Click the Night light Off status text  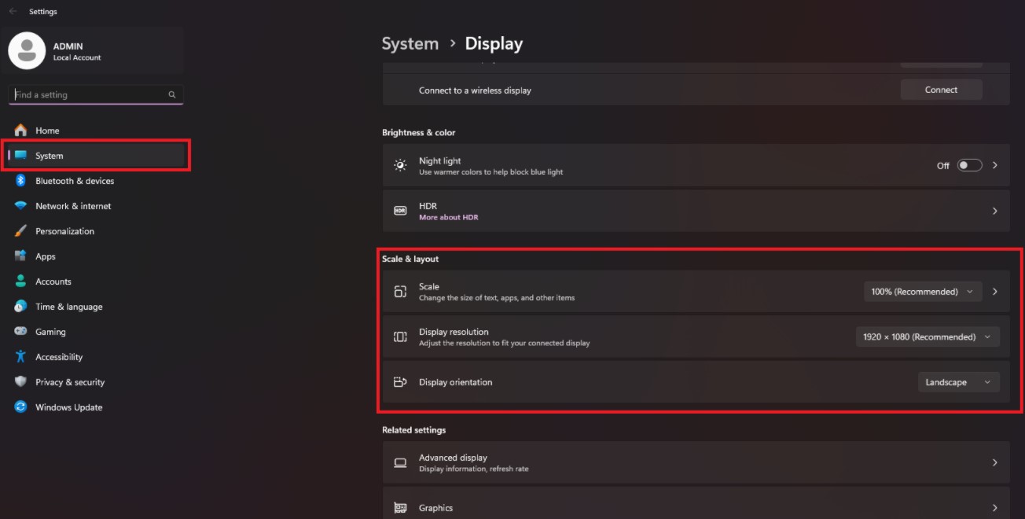click(943, 166)
